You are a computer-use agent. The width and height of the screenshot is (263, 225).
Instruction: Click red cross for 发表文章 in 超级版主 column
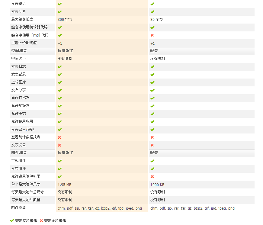click(59, 145)
